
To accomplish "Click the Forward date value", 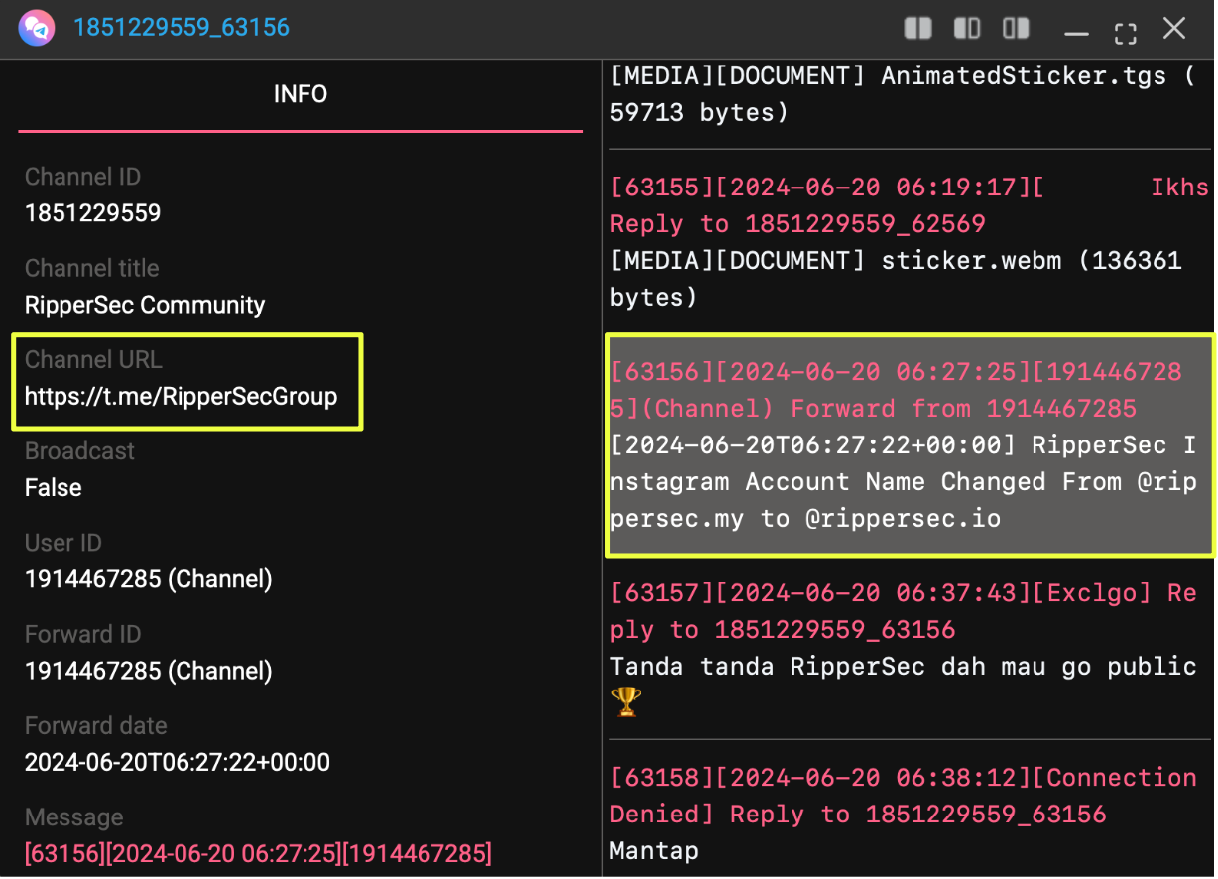I will [x=177, y=763].
